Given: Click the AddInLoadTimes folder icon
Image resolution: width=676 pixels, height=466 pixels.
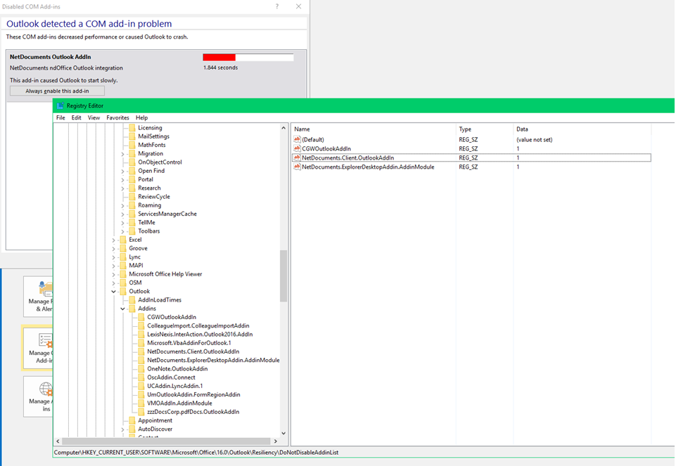Looking at the screenshot, I should [x=132, y=299].
